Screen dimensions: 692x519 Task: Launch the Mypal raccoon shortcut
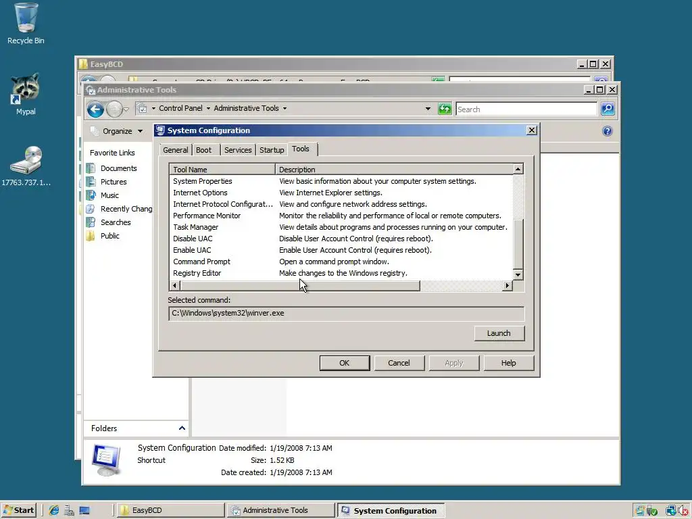tap(26, 94)
